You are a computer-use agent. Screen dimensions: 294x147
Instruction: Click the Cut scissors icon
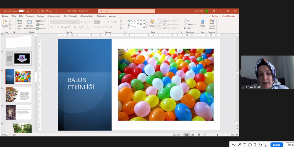(10, 21)
